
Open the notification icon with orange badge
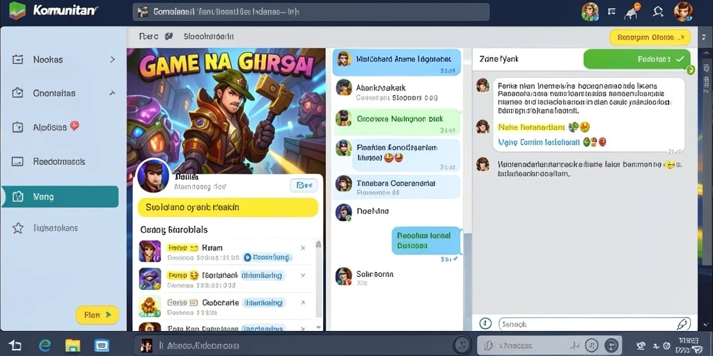tap(632, 11)
